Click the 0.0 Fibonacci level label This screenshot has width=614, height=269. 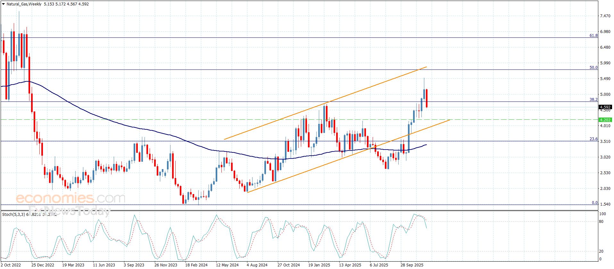coord(594,203)
